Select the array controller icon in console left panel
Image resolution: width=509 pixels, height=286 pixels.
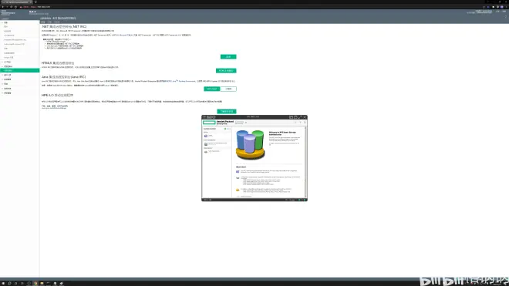tap(206, 144)
